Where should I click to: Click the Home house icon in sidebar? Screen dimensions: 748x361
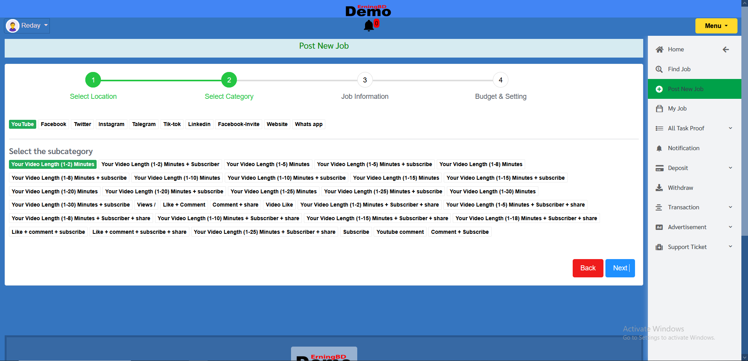(659, 49)
